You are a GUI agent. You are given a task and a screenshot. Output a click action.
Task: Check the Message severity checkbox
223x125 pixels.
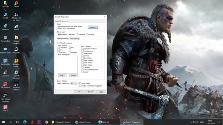[x=70, y=52]
